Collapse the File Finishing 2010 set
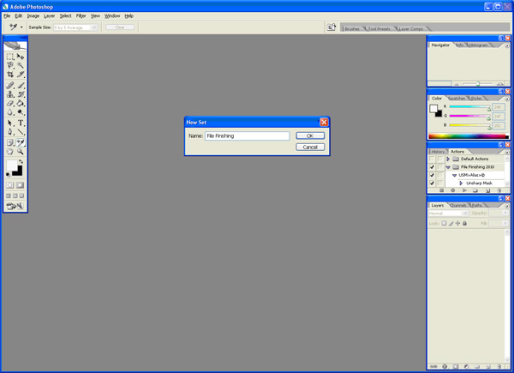 [x=448, y=167]
